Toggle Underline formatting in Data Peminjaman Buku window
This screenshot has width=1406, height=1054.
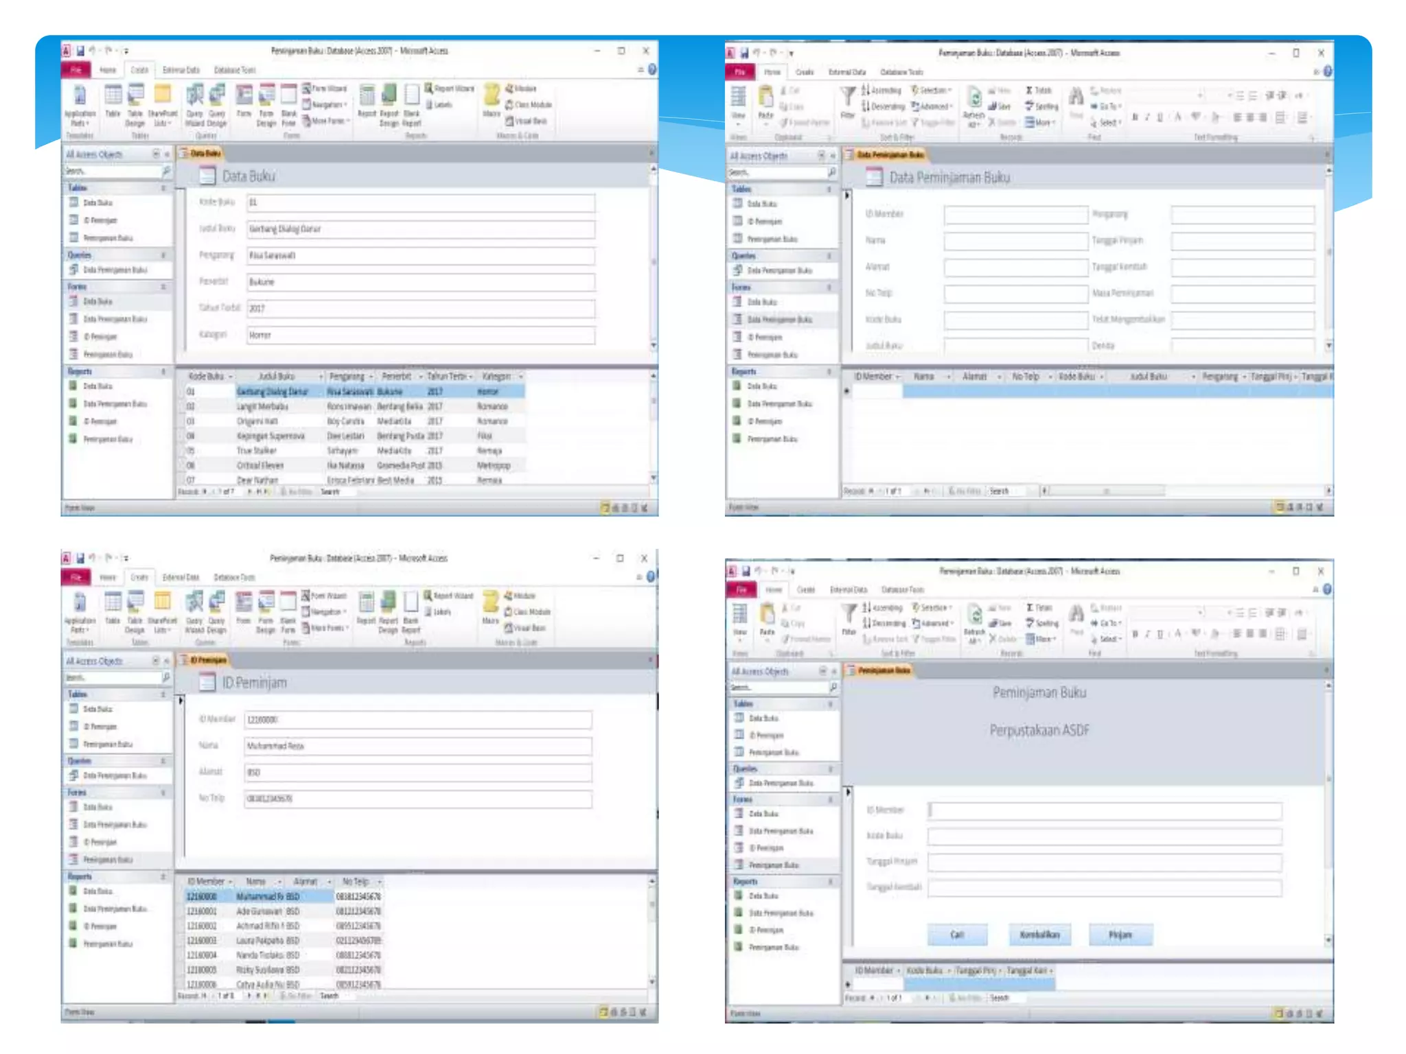pos(1160,118)
